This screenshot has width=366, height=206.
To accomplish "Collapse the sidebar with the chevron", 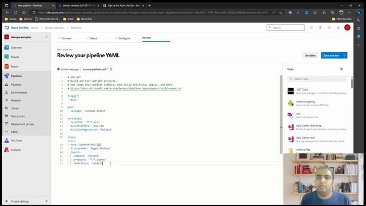I will tap(46, 201).
